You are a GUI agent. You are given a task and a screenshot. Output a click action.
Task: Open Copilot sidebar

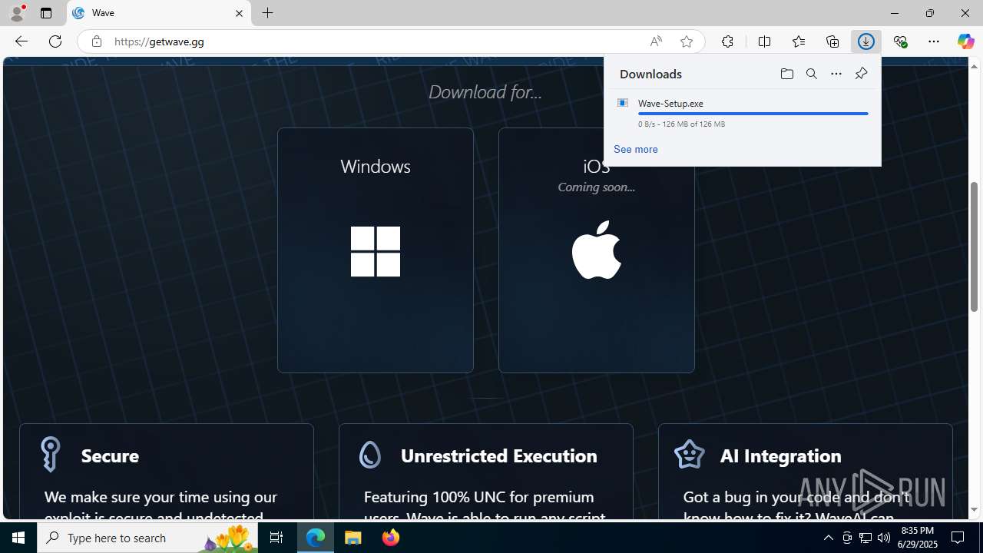click(965, 41)
